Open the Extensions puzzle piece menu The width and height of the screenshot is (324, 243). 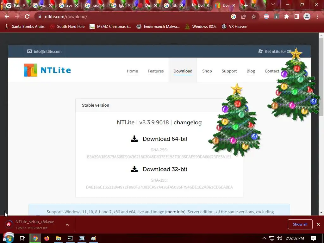pyautogui.click(x=287, y=16)
